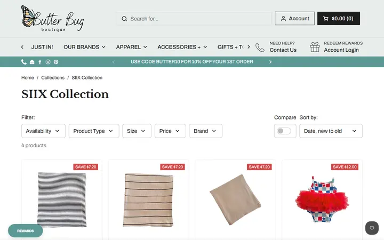Click the phone icon beside Contact Us
384x240 pixels.
(x=260, y=47)
